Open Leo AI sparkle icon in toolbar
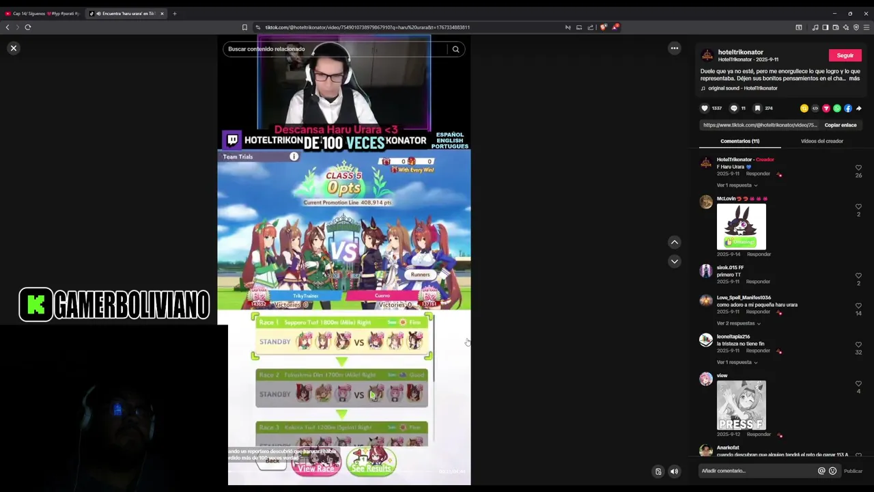Screen dimensions: 874x492 845,27
